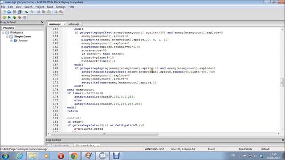The image size is (285, 160).
Task: Click the editor scroll down arrow
Action: click(282, 130)
